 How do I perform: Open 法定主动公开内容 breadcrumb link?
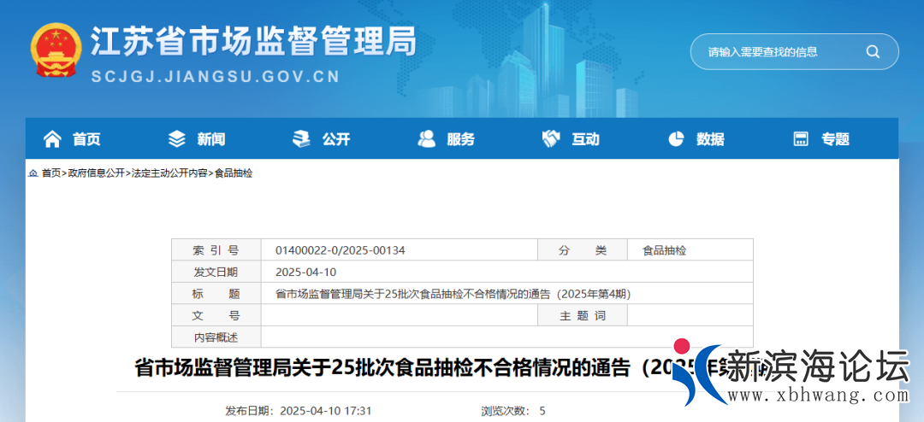click(169, 173)
